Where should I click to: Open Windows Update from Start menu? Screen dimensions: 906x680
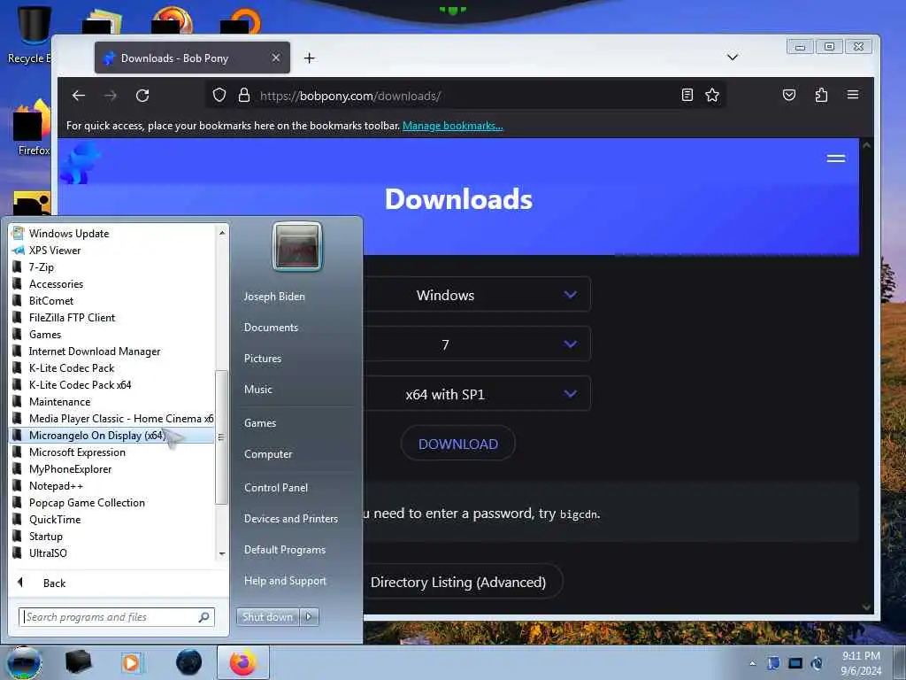point(112,233)
